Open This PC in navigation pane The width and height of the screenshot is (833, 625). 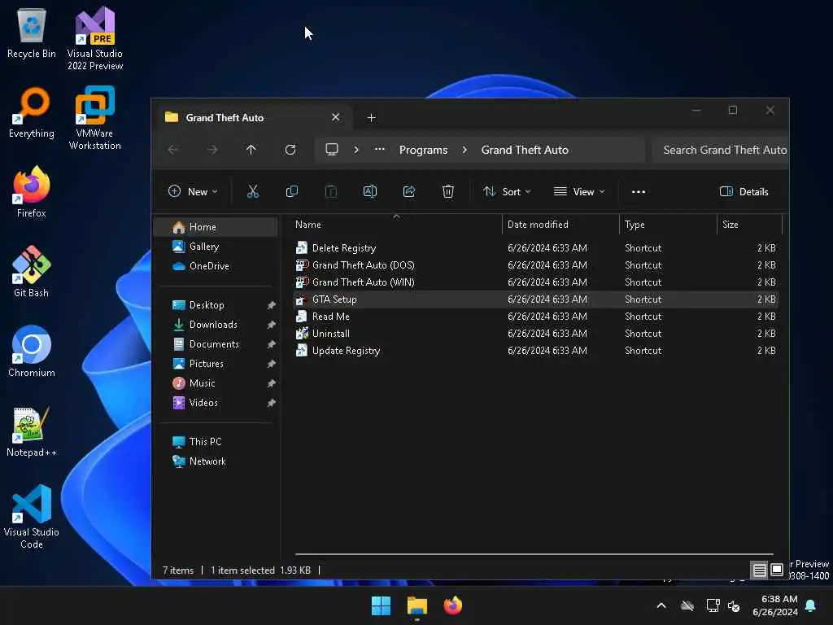[215, 442]
